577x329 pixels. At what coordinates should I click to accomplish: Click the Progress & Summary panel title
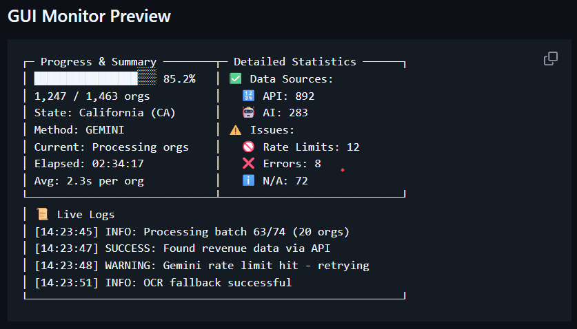coord(99,62)
